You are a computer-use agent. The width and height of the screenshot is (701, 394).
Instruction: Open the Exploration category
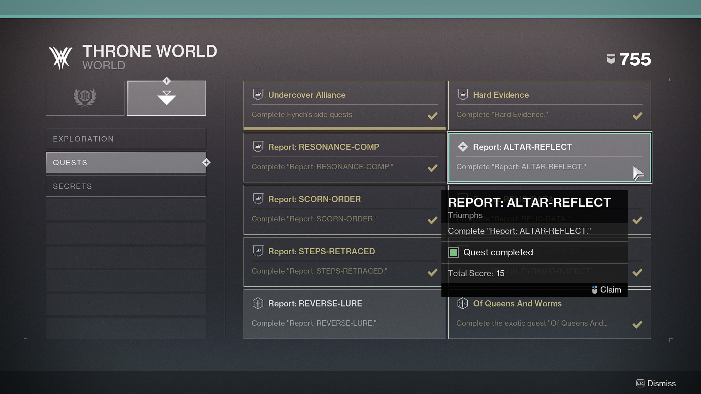pyautogui.click(x=126, y=139)
